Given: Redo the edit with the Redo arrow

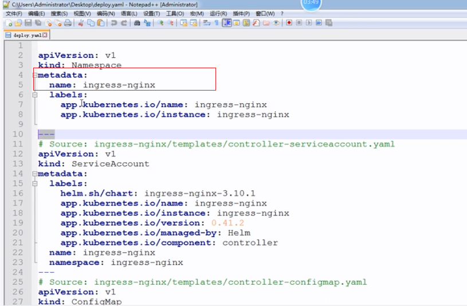Looking at the screenshot, I should coord(124,23).
